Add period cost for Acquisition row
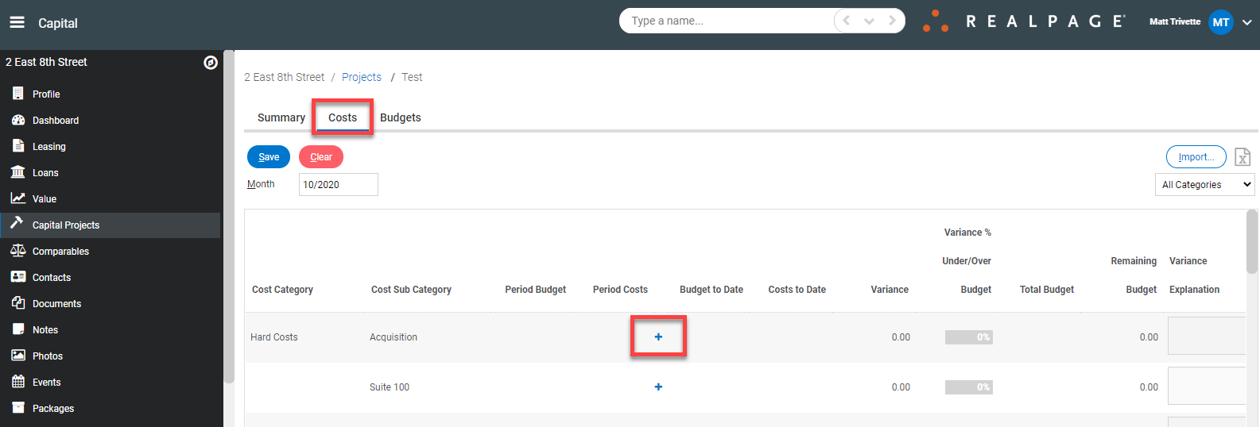 (x=658, y=337)
